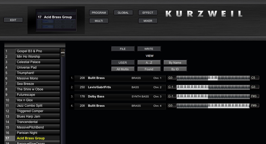Select the Found view filter
The height and width of the screenshot is (144, 266).
(149, 69)
